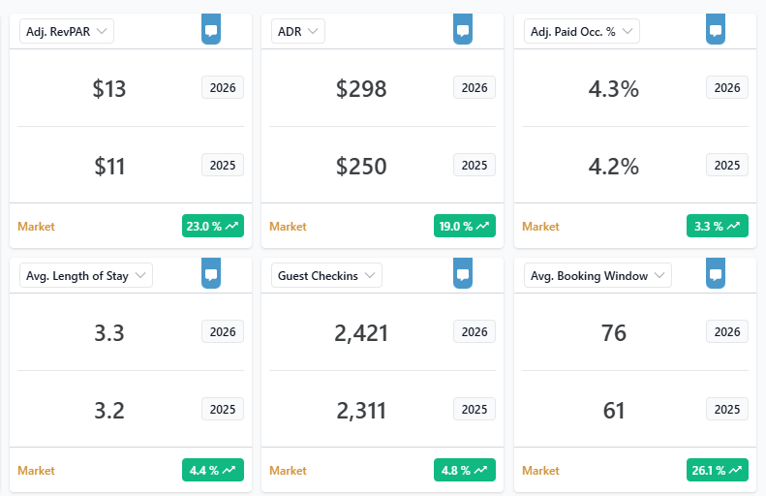Click the 2,311 guest checkins value

361,411
